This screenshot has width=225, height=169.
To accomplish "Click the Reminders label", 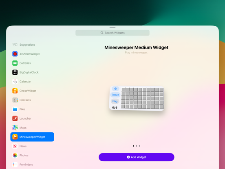I will pyautogui.click(x=26, y=165).
